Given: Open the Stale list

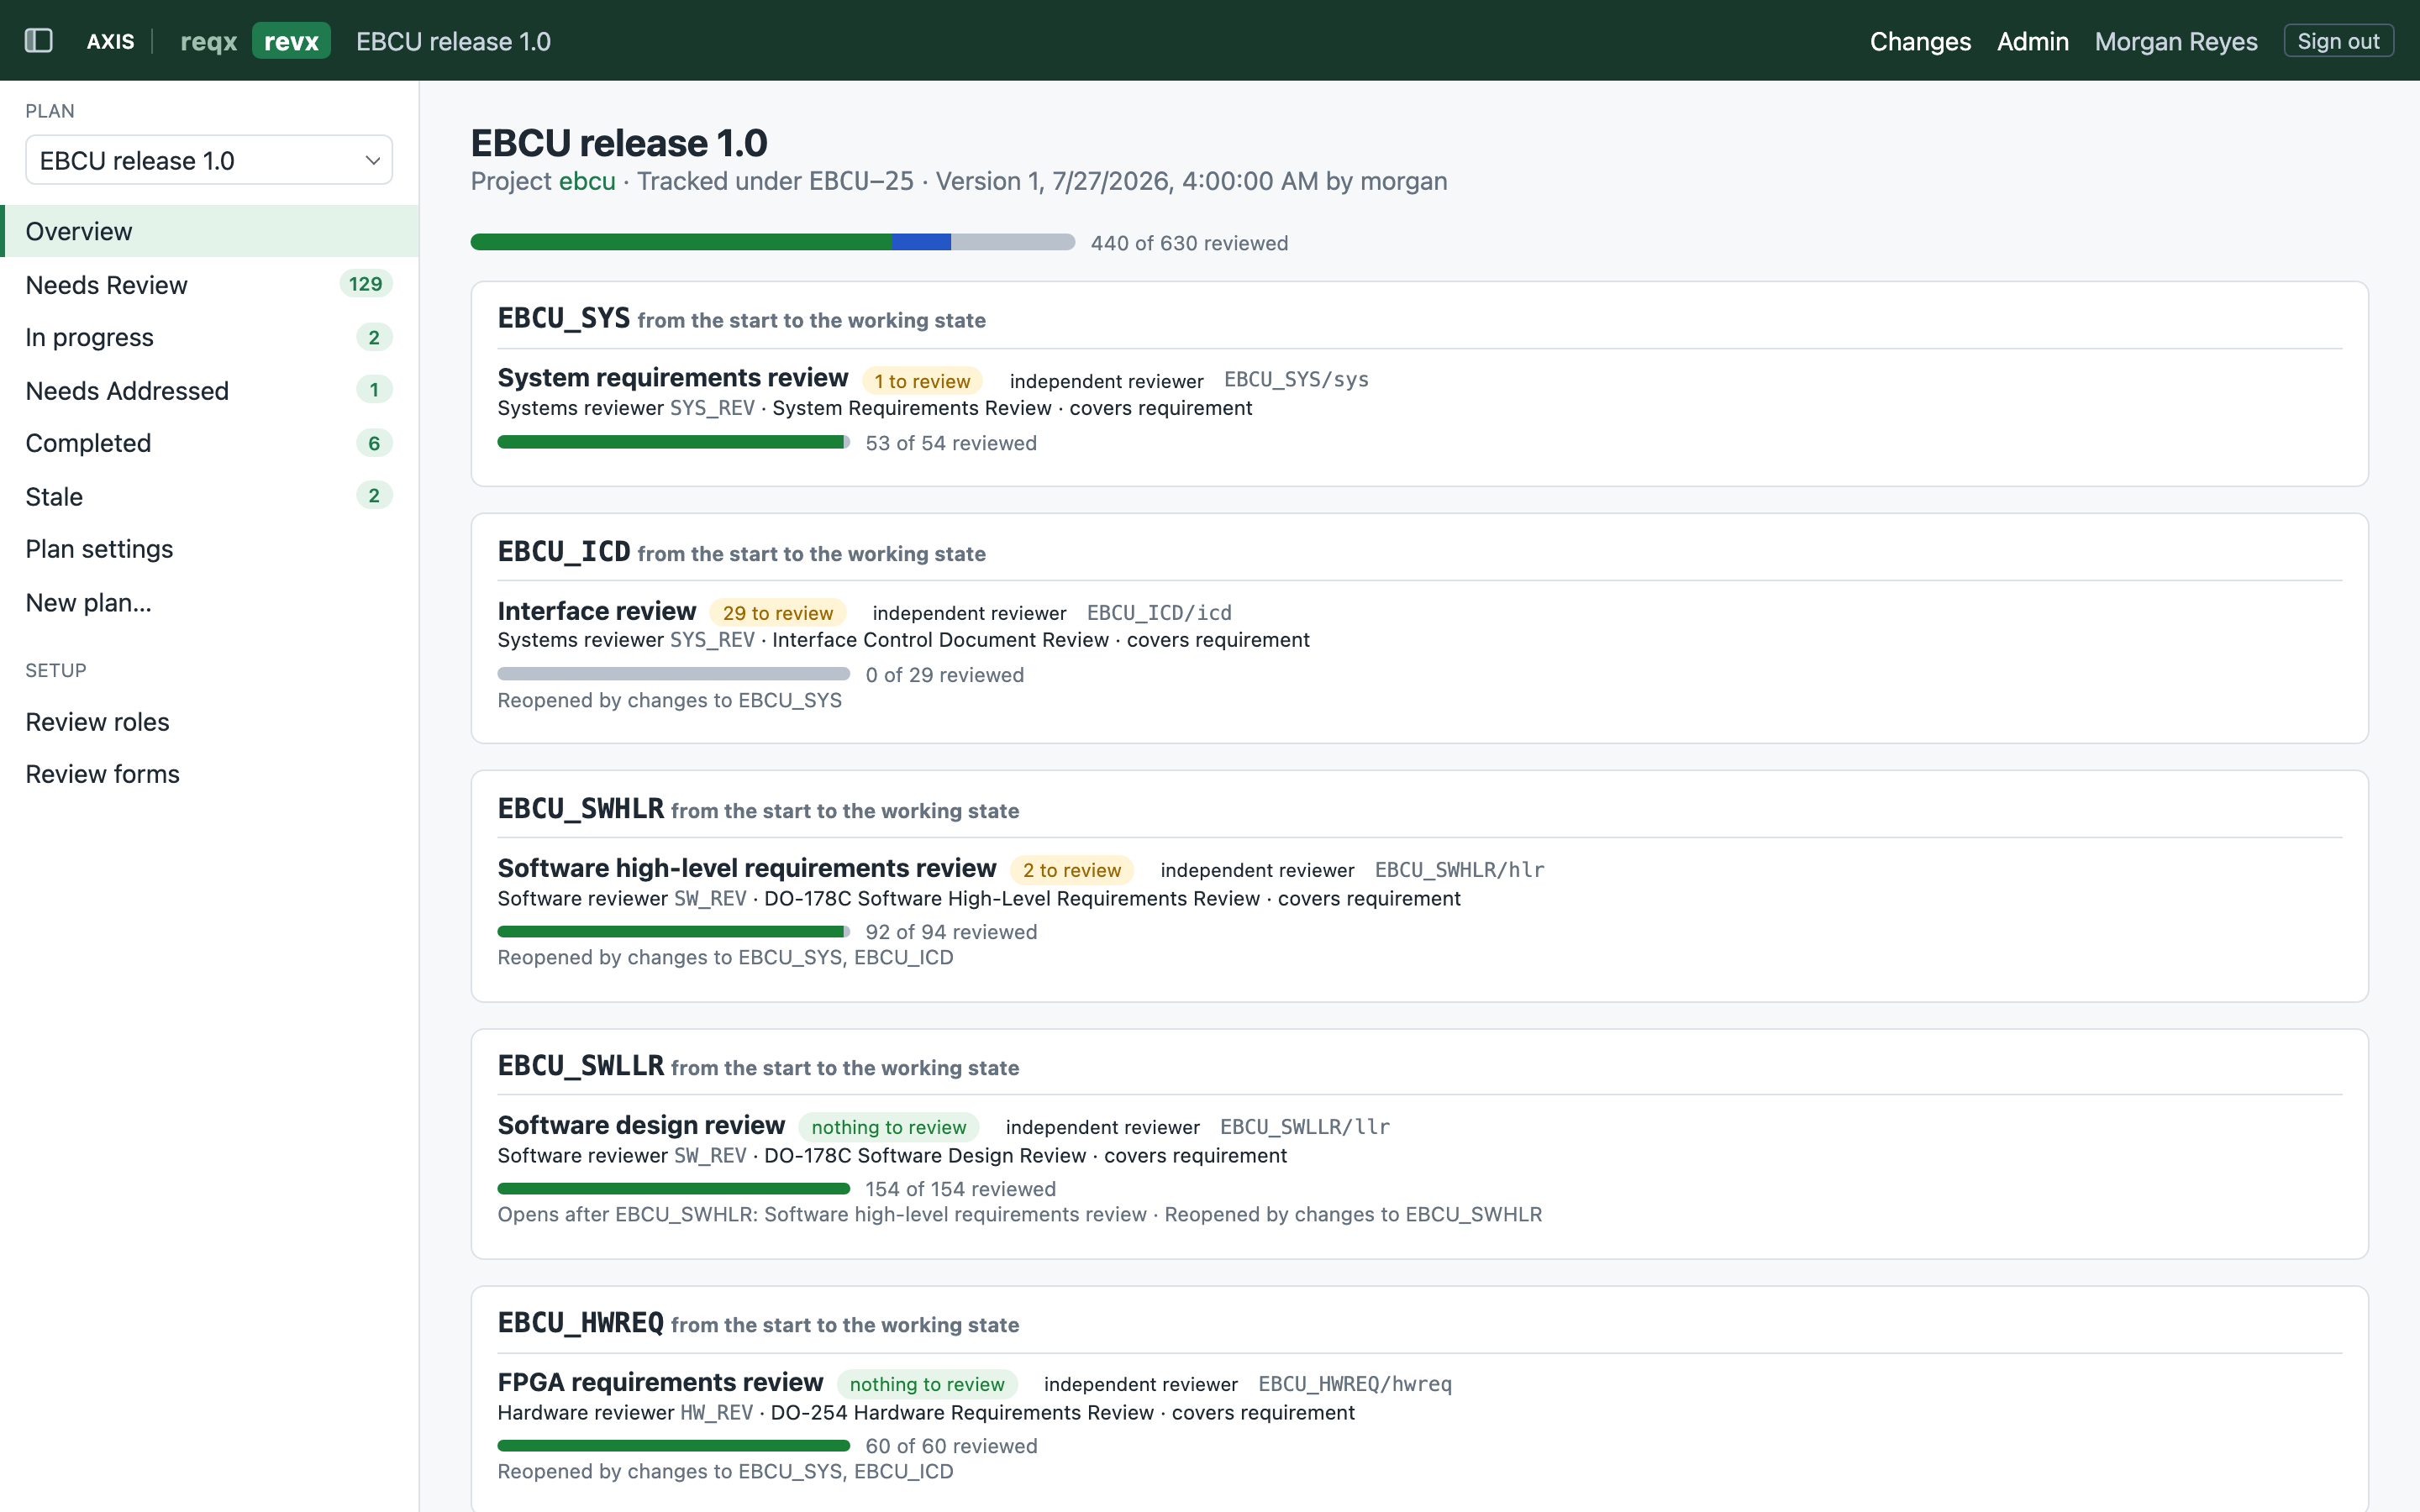Looking at the screenshot, I should [x=209, y=496].
